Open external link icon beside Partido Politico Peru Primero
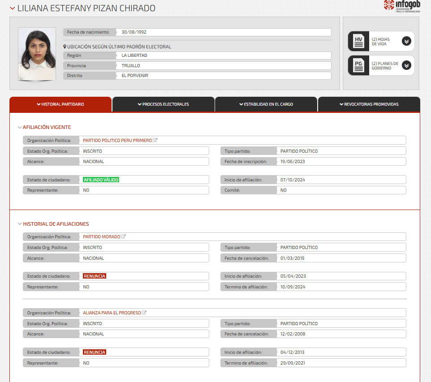Image resolution: width=431 pixels, height=382 pixels. pyautogui.click(x=155, y=140)
